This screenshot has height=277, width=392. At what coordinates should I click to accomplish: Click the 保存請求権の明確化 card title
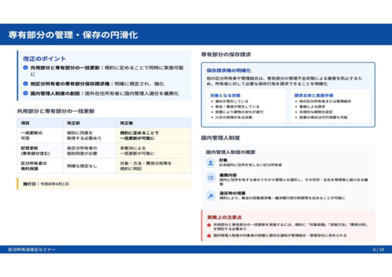(229, 70)
